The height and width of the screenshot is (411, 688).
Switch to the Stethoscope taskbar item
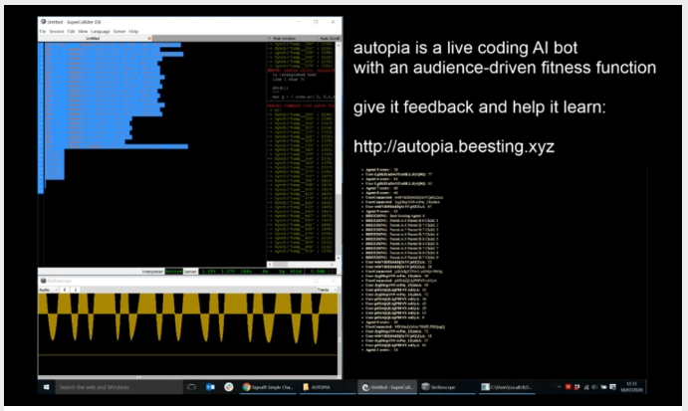point(447,387)
